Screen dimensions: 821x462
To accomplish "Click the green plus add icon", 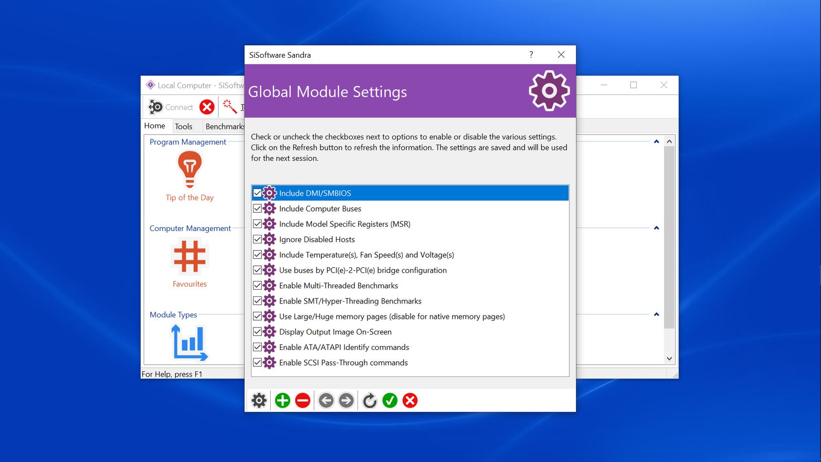I will [x=283, y=400].
